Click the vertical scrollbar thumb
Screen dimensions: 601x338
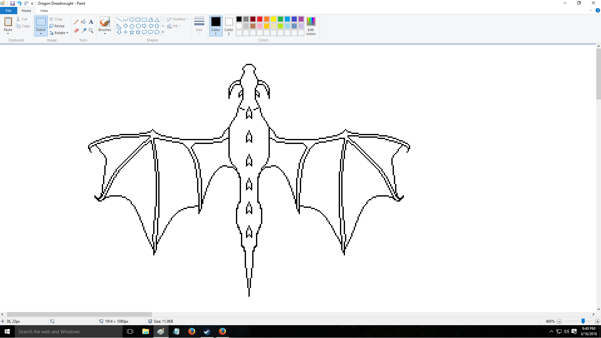598,74
